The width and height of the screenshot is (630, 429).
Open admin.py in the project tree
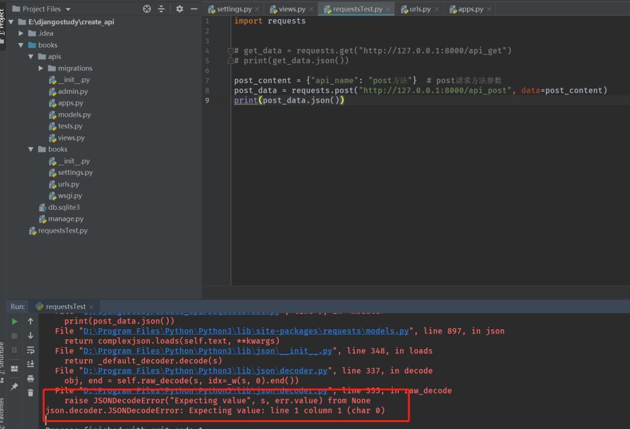click(68, 92)
